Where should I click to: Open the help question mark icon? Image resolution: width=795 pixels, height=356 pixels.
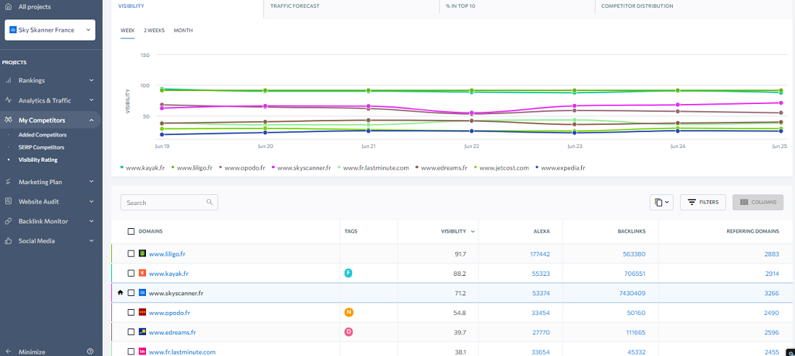coord(90,352)
